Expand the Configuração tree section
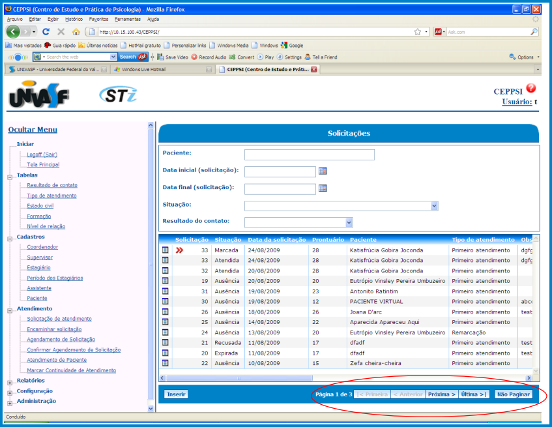 [10, 393]
